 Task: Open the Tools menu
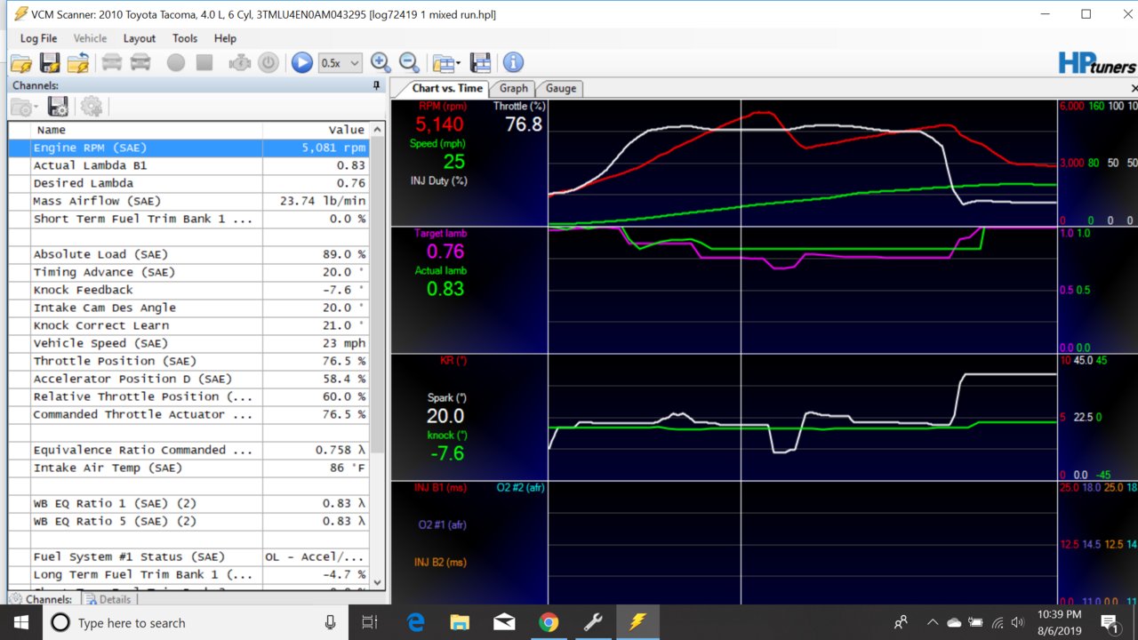(185, 38)
